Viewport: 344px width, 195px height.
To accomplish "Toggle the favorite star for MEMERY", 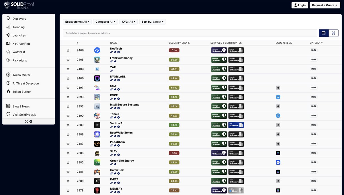I will pyautogui.click(x=68, y=190).
